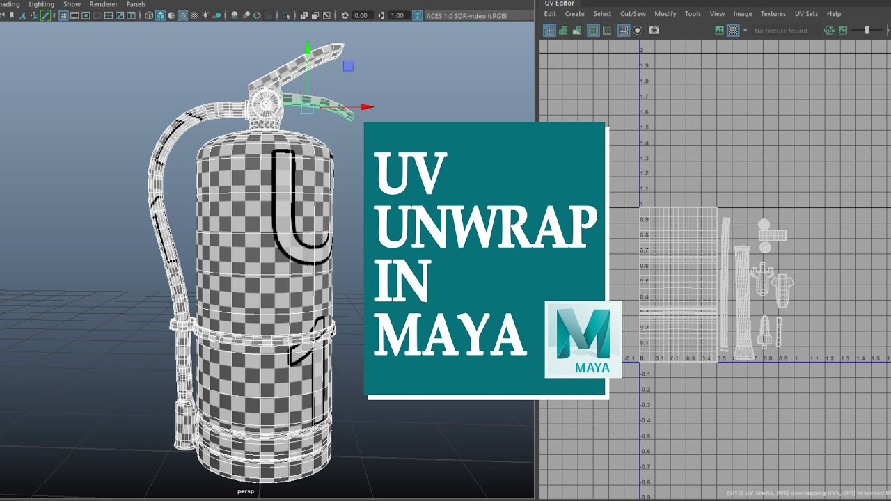The width and height of the screenshot is (891, 501).
Task: Click UV texture borders icon
Action: [593, 30]
